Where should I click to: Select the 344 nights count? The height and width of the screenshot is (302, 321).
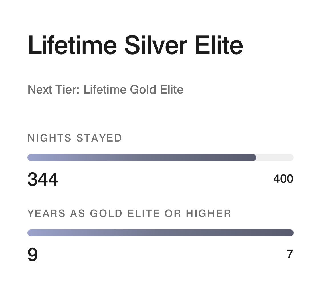tap(42, 179)
